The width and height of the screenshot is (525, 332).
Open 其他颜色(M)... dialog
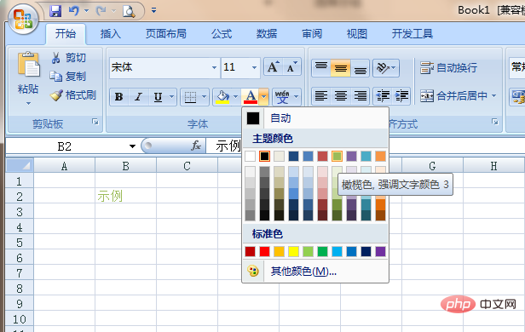pyautogui.click(x=315, y=272)
